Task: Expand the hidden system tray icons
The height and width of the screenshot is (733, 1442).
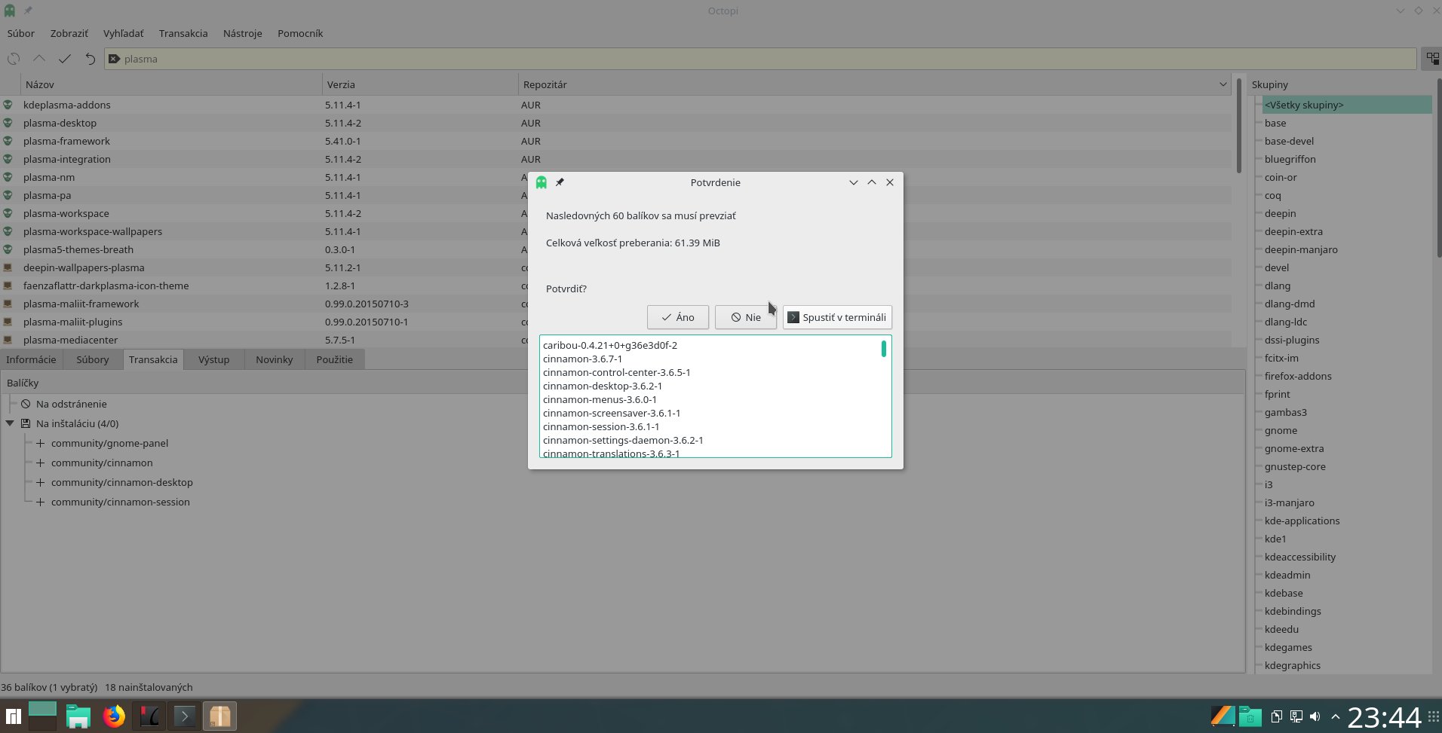Action: (x=1336, y=716)
